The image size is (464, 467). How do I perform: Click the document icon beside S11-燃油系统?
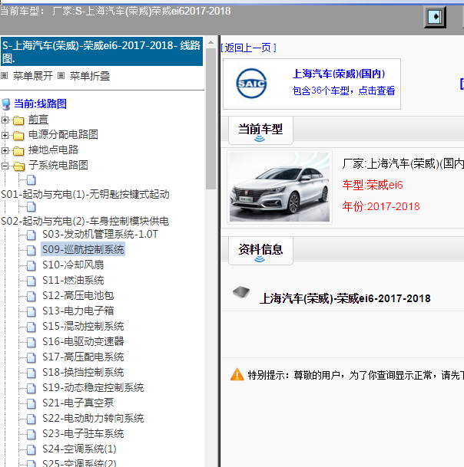coord(31,281)
